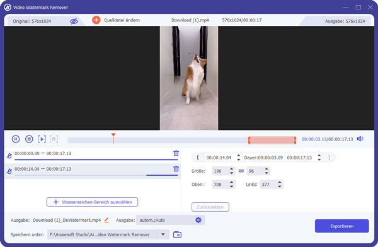
Task: Rename output file with pencil icon
Action: pos(106,220)
